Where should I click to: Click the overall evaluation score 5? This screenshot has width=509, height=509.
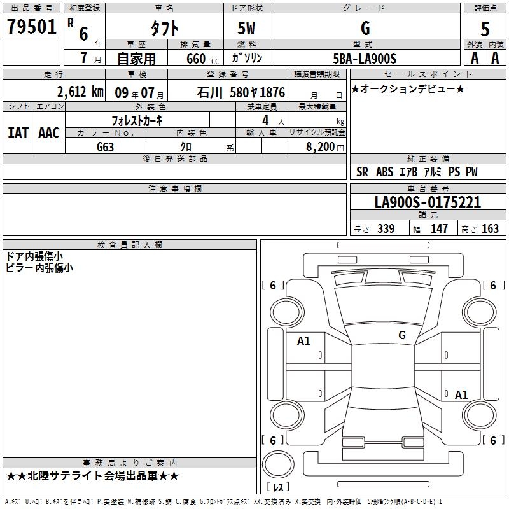pyautogui.click(x=485, y=29)
